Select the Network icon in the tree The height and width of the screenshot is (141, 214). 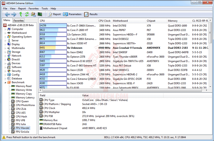9,56
